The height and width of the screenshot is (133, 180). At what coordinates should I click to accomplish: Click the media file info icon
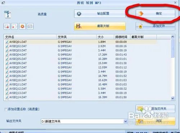coord(30,26)
